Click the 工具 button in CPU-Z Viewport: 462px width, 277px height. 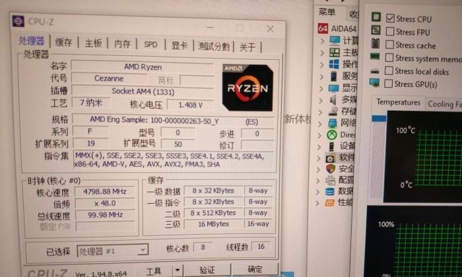[x=154, y=270]
